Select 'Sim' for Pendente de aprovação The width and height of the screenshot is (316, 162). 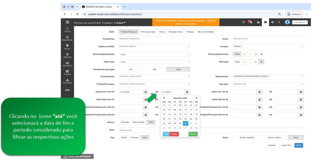coord(131,69)
